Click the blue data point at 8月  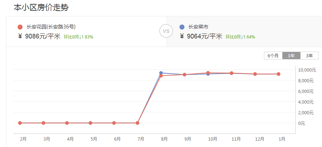click(161, 73)
